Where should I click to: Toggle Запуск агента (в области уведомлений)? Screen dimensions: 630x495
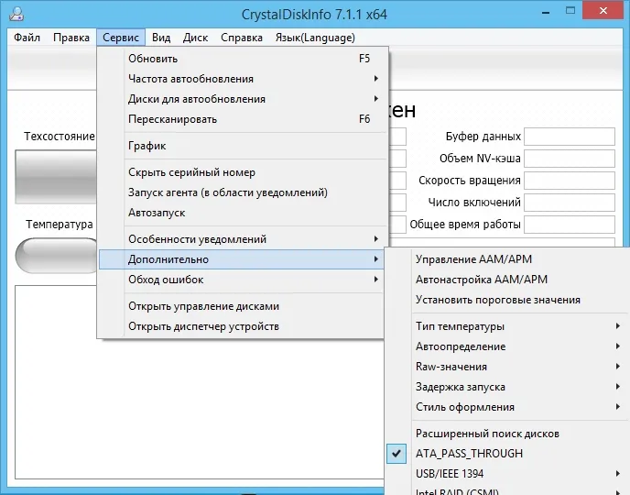point(243,192)
